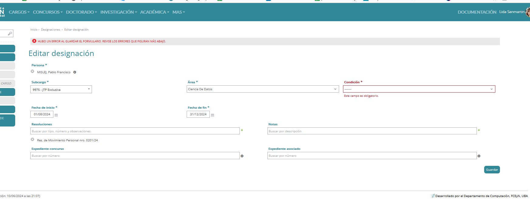This screenshot has width=530, height=207.
Task: Open calendar picker for Fecha de inicio
Action: pos(56,115)
